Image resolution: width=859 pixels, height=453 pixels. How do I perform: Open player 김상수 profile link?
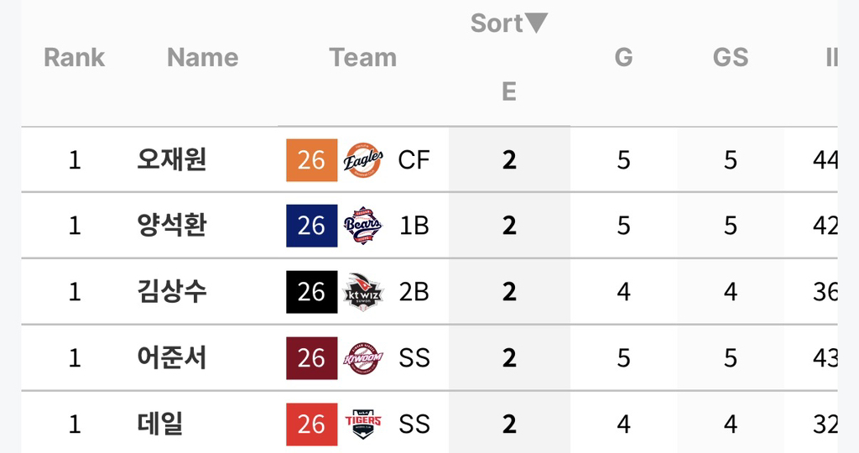tap(171, 291)
